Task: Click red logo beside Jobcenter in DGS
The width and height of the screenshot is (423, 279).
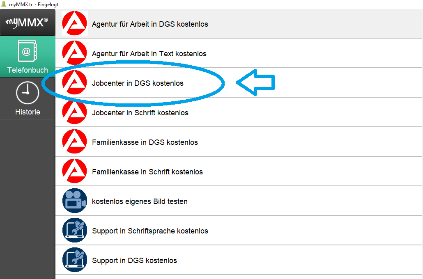Action: coord(75,83)
